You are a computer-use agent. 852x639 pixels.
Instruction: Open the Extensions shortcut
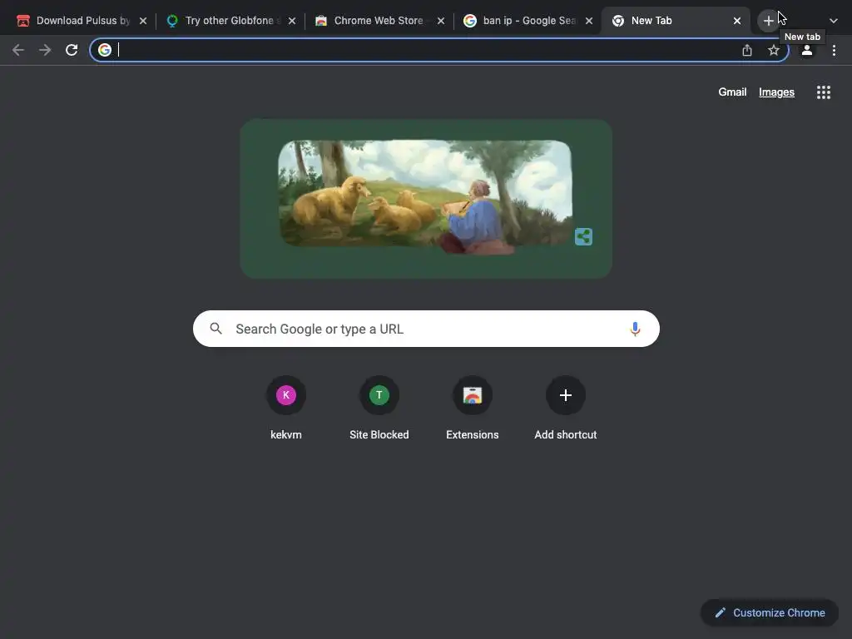coord(473,408)
